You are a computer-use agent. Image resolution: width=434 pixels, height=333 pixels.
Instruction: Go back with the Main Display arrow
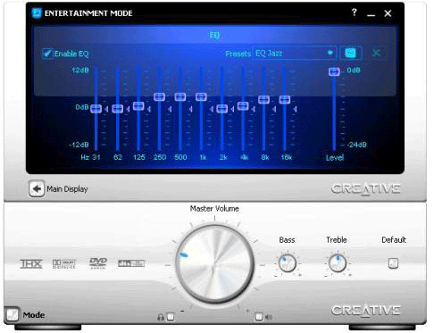coord(37,188)
